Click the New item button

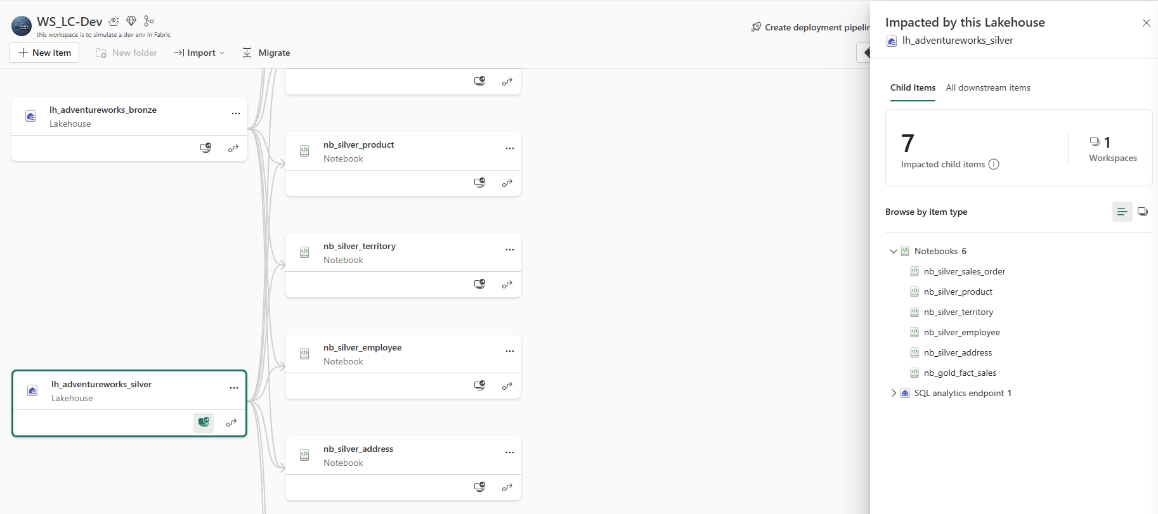tap(44, 53)
